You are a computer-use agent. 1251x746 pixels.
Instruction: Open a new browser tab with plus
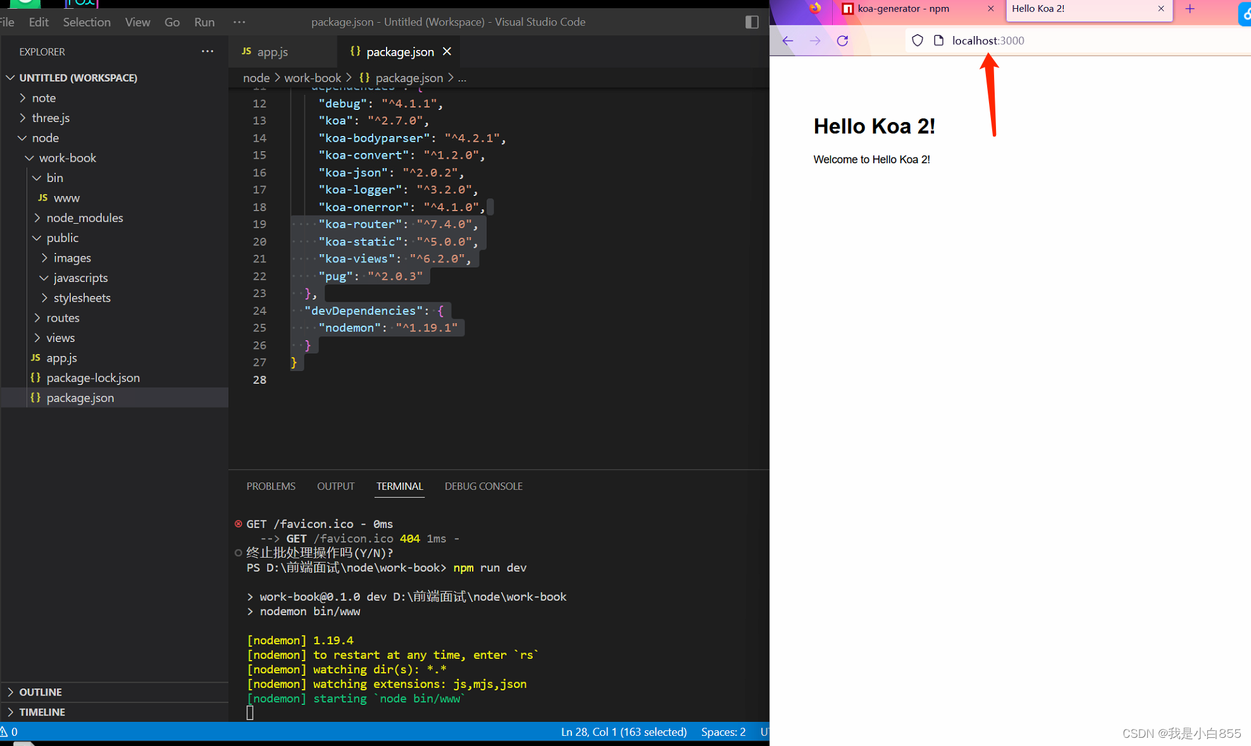pos(1190,9)
